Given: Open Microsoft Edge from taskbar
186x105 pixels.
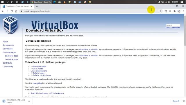Looking at the screenshot, I should 55,2.
